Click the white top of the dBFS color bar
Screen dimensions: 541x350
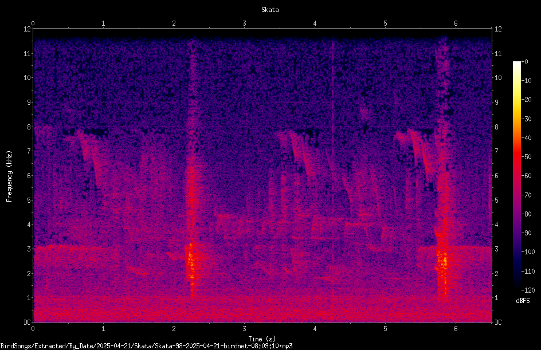click(x=516, y=65)
